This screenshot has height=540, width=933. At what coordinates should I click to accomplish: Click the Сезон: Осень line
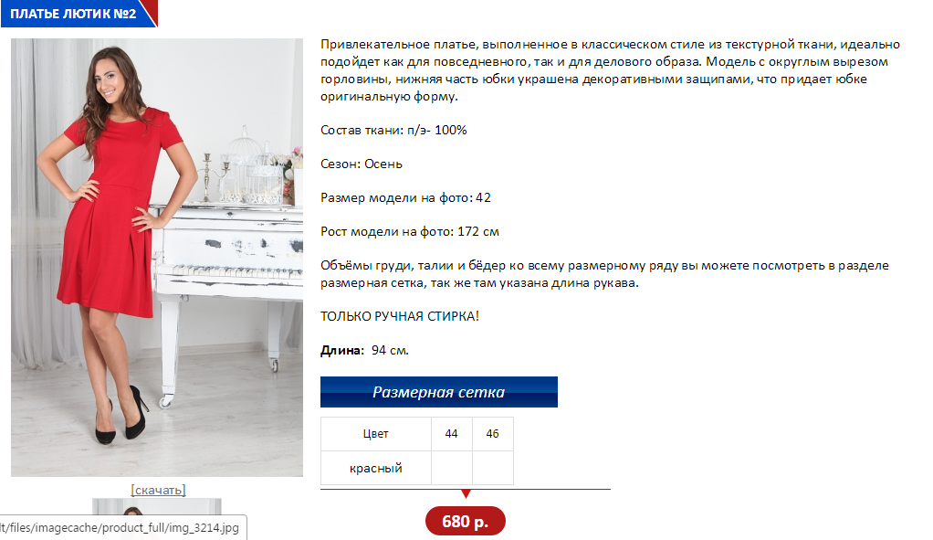tap(362, 164)
